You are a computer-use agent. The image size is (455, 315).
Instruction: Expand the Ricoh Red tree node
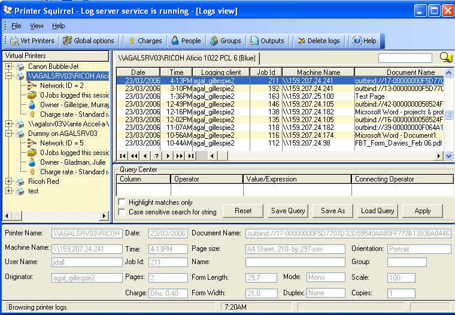[x=9, y=181]
